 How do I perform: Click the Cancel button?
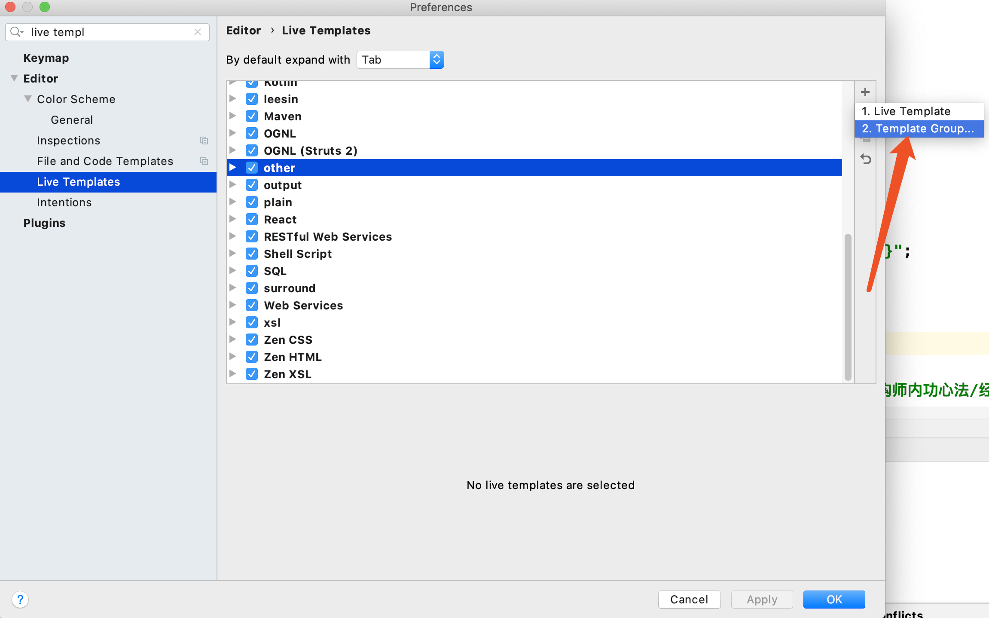point(690,600)
